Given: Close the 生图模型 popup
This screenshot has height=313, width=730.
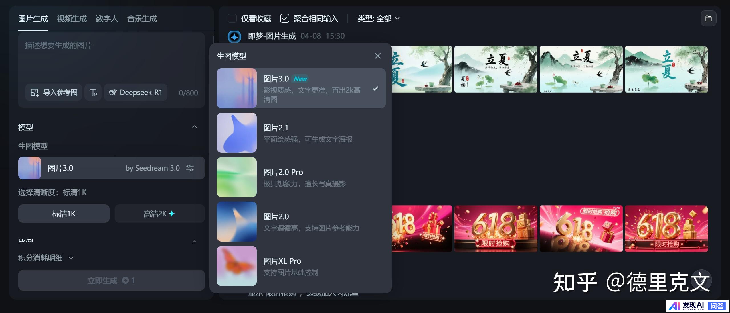Looking at the screenshot, I should click(377, 56).
